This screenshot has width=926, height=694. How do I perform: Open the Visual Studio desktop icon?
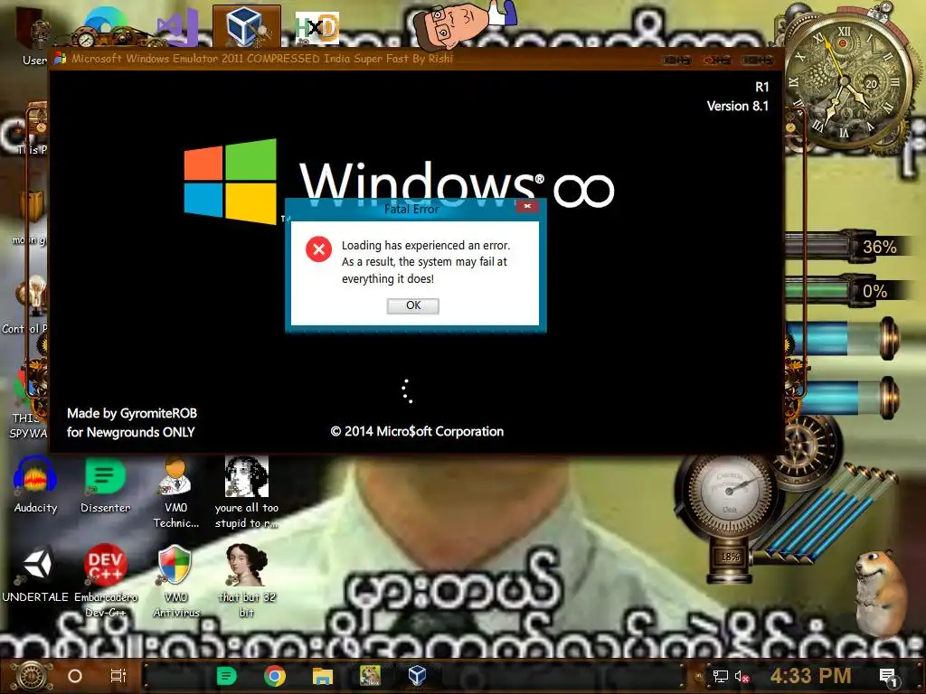pyautogui.click(x=176, y=27)
